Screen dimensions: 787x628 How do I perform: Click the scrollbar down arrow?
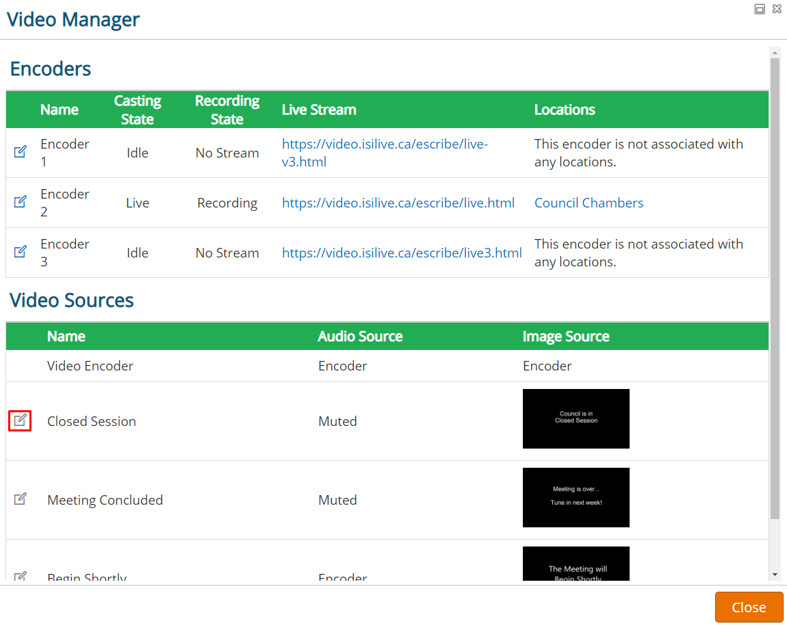pos(775,575)
